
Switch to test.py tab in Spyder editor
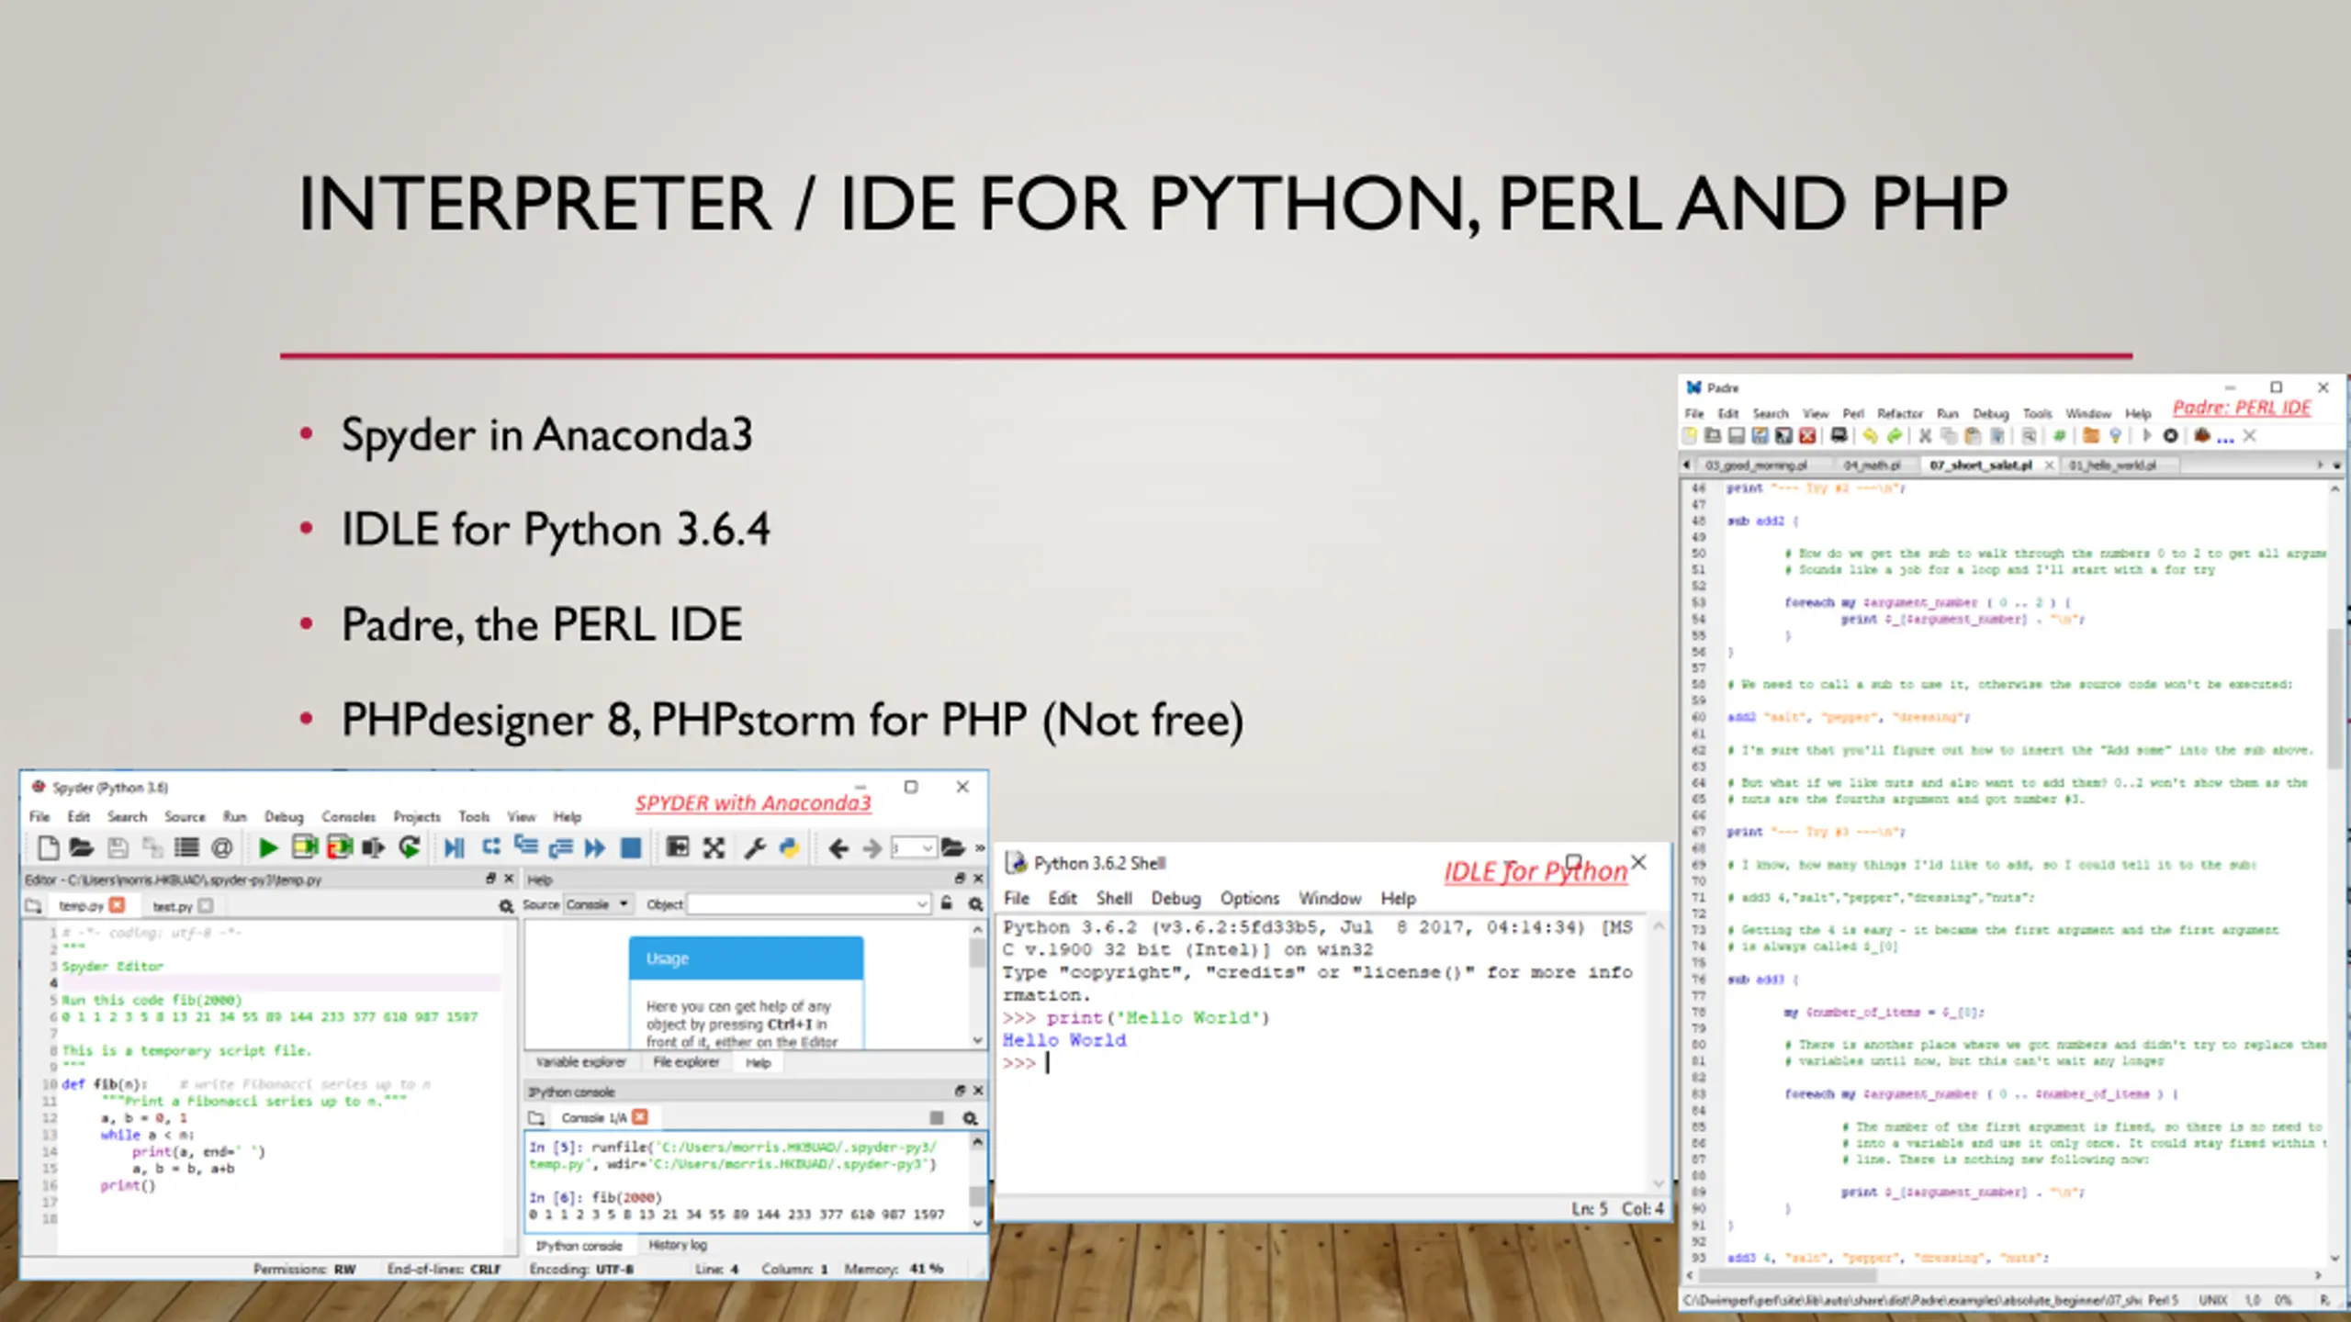pyautogui.click(x=173, y=906)
